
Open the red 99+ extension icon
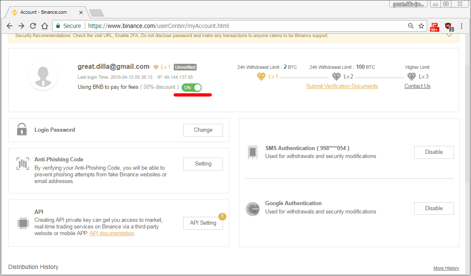[x=434, y=27]
